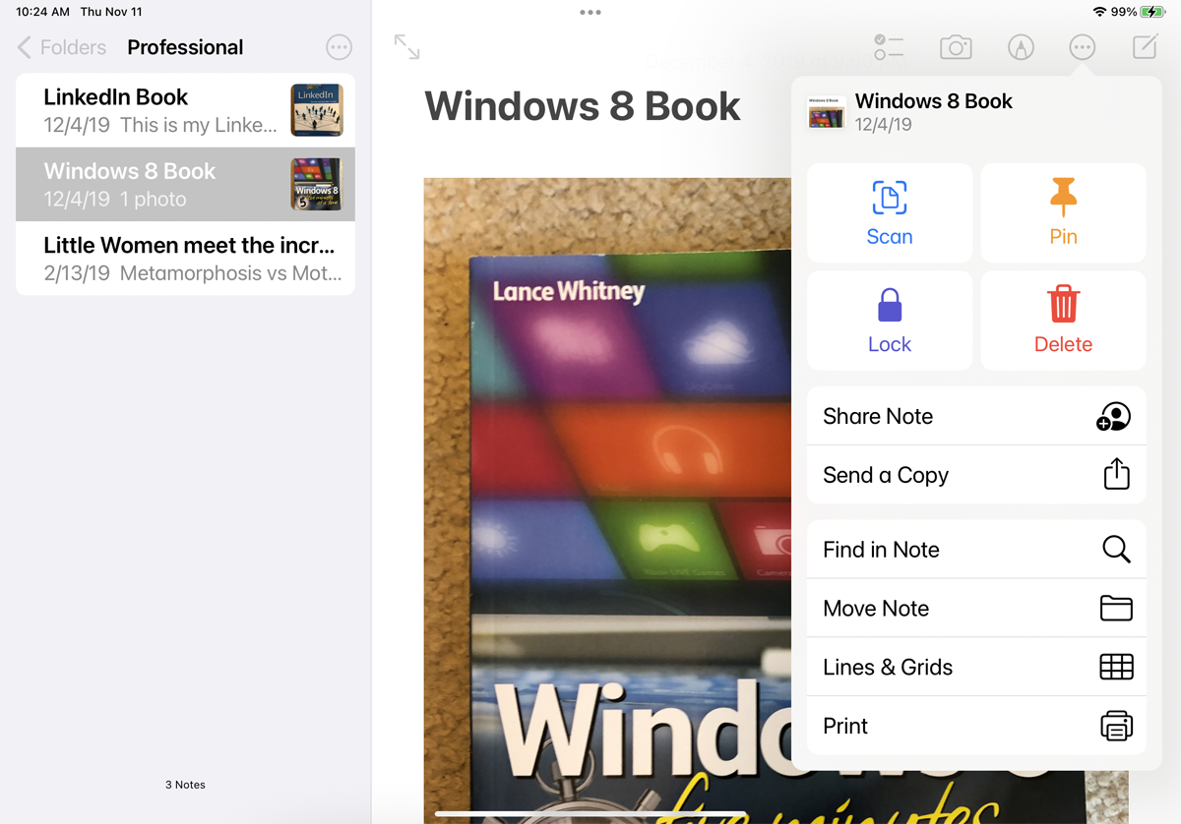Tap the '3 Notes' count label
Viewport: 1181px width, 824px height.
[x=185, y=785]
